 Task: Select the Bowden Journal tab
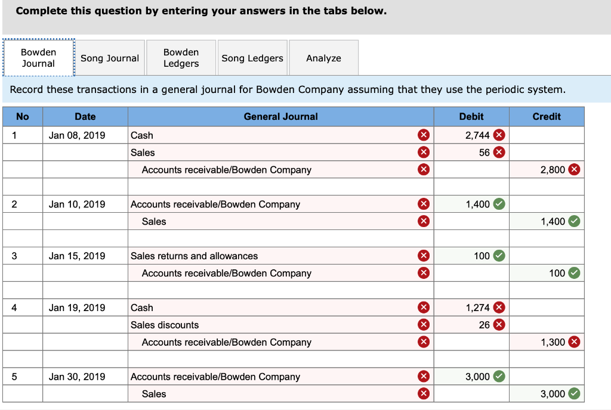39,57
